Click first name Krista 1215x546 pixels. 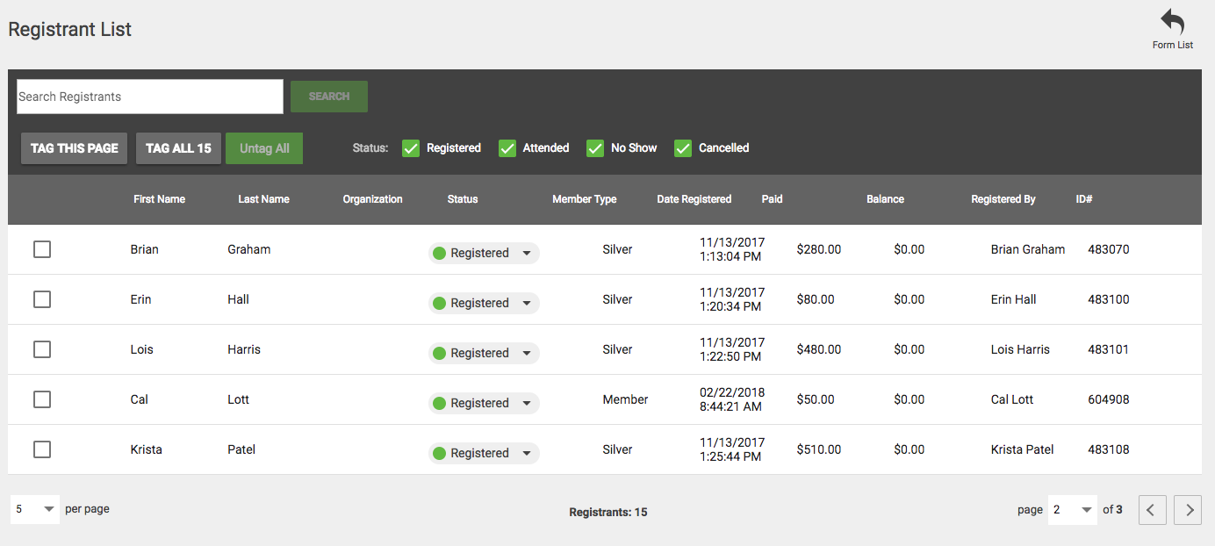point(147,449)
